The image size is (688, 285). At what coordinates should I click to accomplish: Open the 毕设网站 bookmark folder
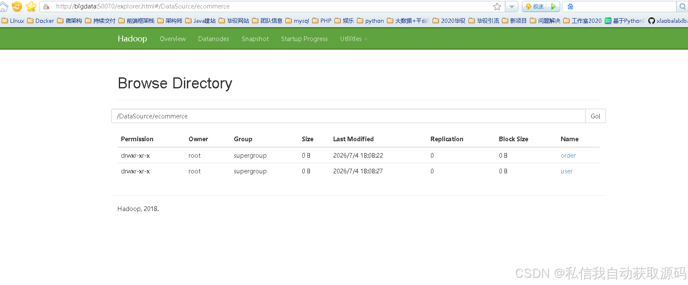[234, 21]
